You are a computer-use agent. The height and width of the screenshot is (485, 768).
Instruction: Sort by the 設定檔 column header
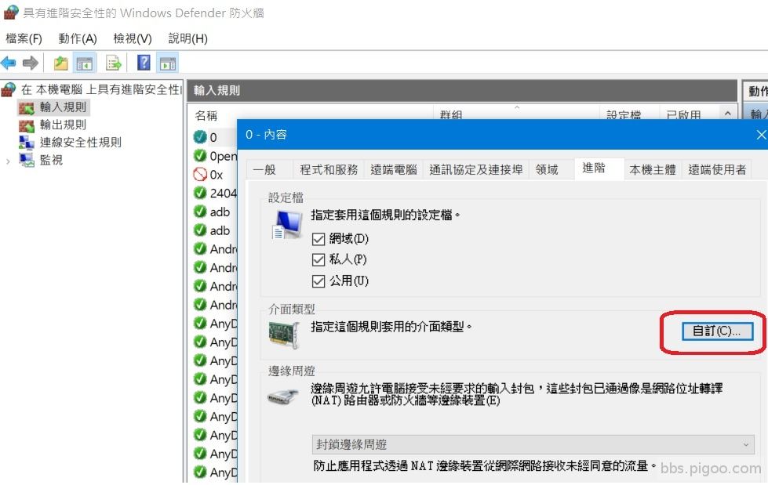[624, 115]
